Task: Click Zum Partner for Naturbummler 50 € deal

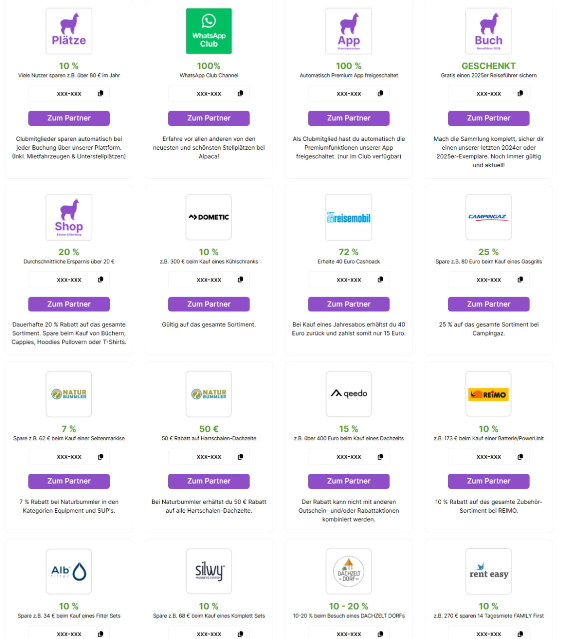Action: click(209, 481)
